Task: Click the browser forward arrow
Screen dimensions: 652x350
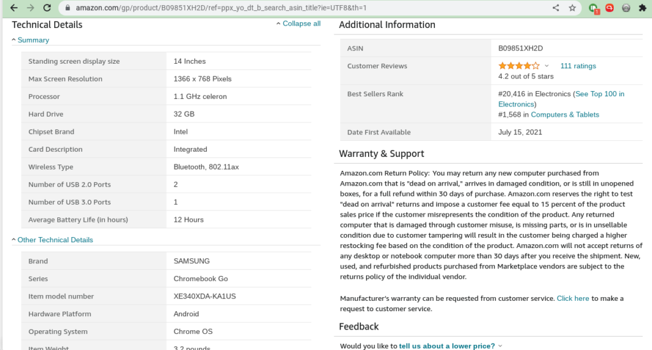Action: click(31, 8)
